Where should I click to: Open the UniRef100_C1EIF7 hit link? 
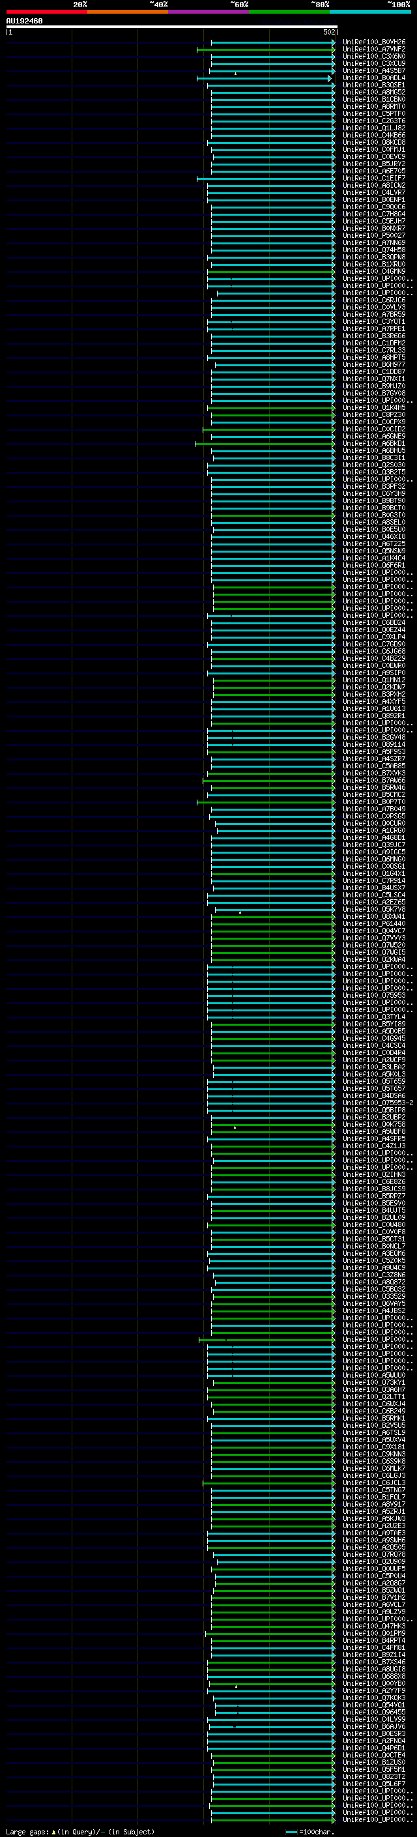[374, 179]
